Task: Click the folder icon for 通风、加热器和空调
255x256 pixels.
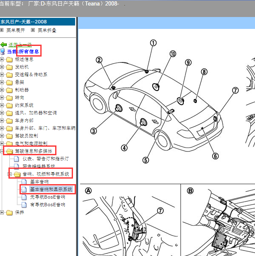Action: click(x=9, y=113)
